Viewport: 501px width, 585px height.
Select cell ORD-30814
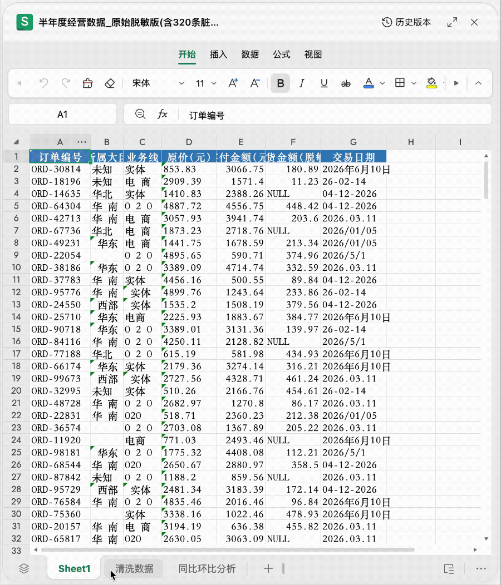click(60, 170)
